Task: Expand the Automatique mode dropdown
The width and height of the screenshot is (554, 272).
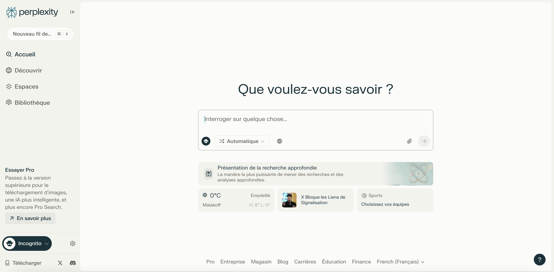Action: pyautogui.click(x=242, y=141)
